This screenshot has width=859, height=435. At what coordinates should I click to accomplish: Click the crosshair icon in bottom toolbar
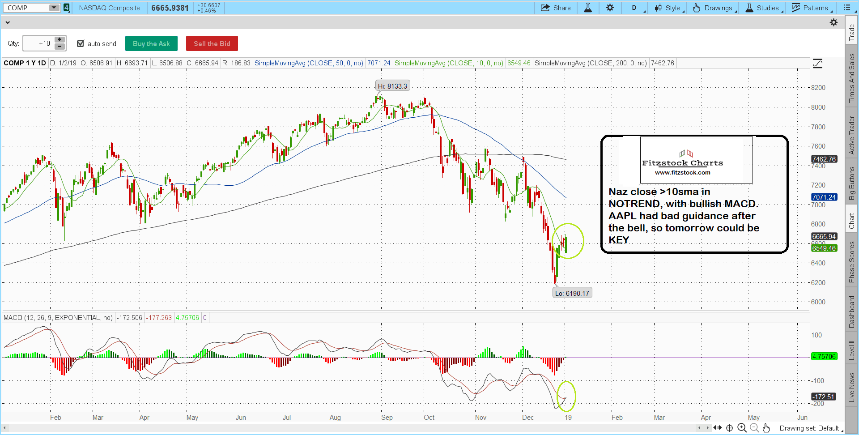point(729,428)
